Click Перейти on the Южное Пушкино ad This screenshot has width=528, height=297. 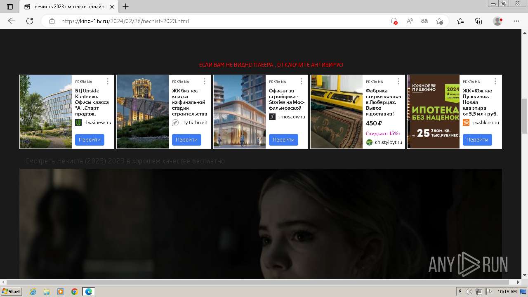[x=477, y=140]
